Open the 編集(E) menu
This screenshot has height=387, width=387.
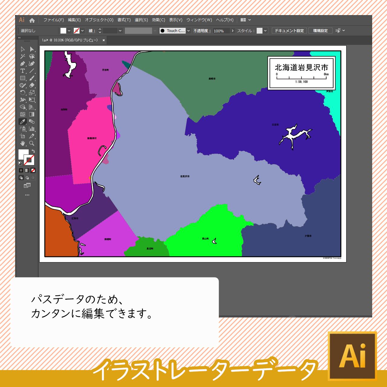coord(74,20)
